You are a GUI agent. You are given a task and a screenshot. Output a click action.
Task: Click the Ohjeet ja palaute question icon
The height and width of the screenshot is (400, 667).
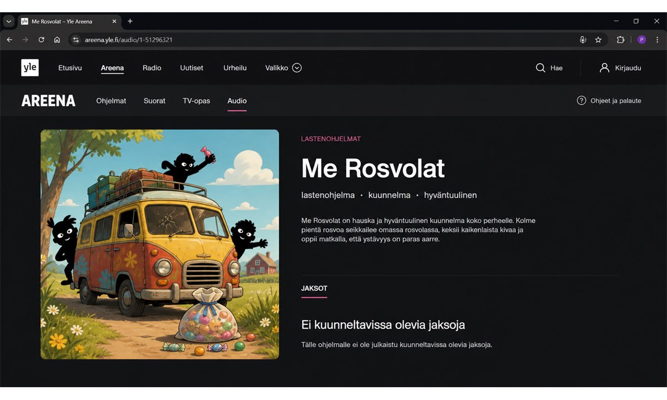[581, 101]
